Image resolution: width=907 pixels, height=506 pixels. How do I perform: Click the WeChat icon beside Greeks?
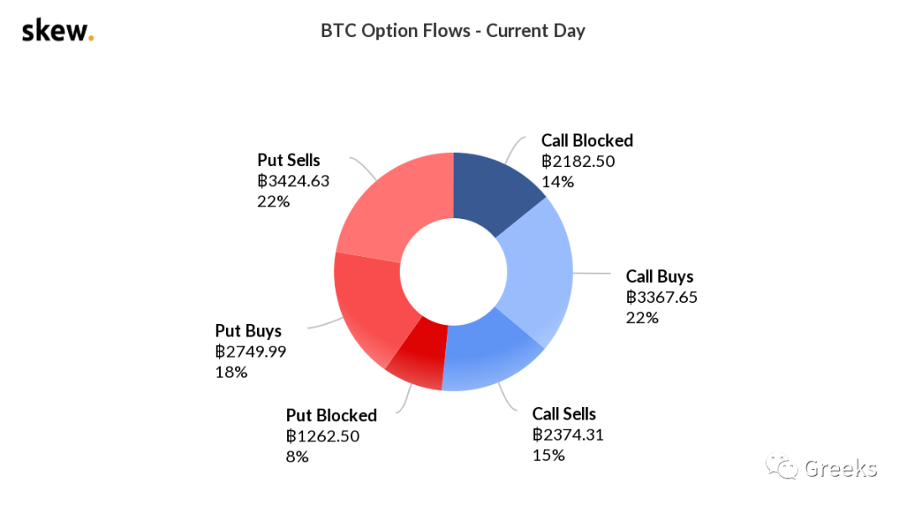point(782,466)
